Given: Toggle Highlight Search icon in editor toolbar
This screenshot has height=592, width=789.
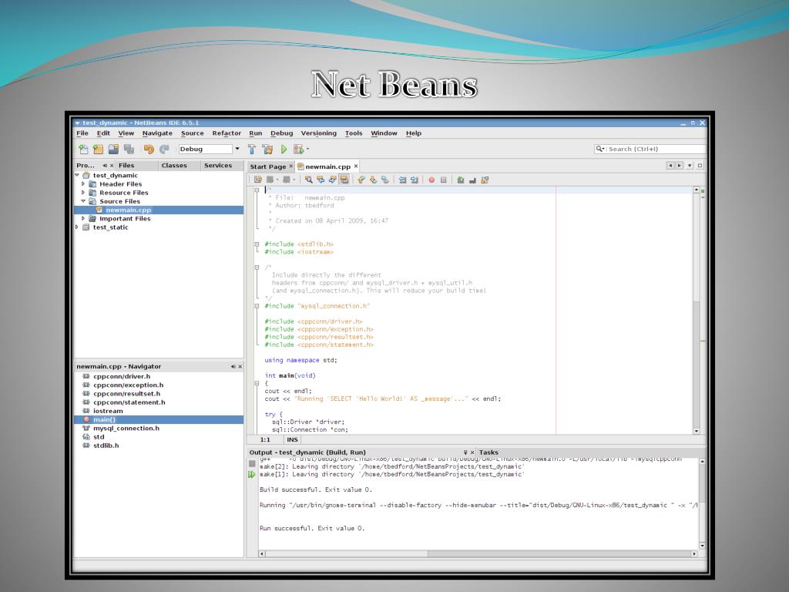Looking at the screenshot, I should (x=344, y=180).
